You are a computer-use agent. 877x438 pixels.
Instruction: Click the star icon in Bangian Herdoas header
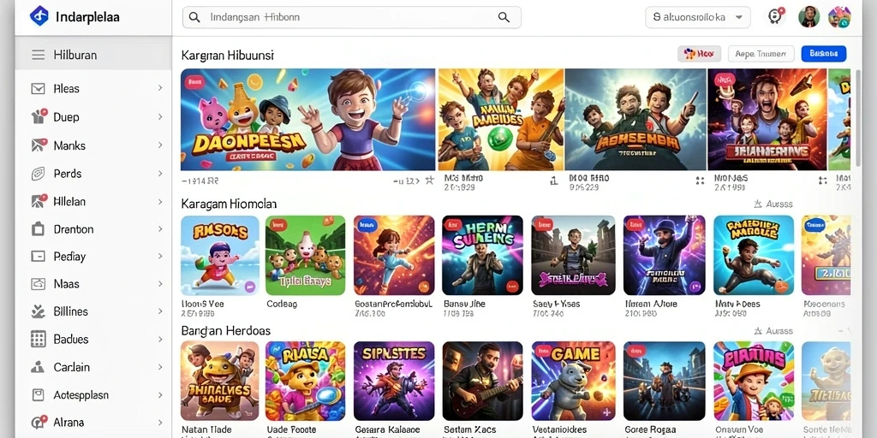tap(758, 331)
